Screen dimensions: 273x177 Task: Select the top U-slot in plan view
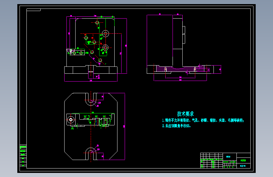point(91,99)
